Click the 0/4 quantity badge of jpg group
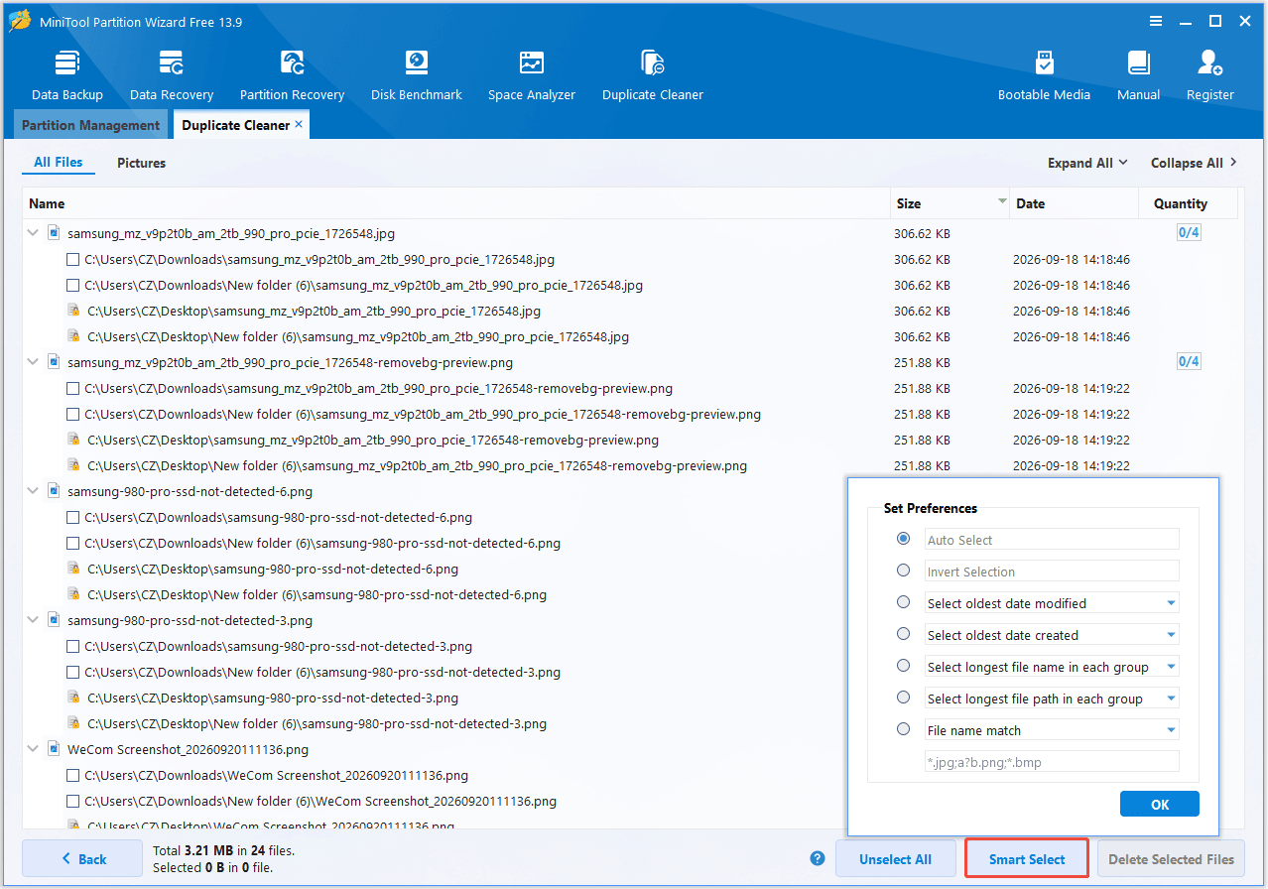Viewport: 1268px width, 889px height. [x=1189, y=232]
